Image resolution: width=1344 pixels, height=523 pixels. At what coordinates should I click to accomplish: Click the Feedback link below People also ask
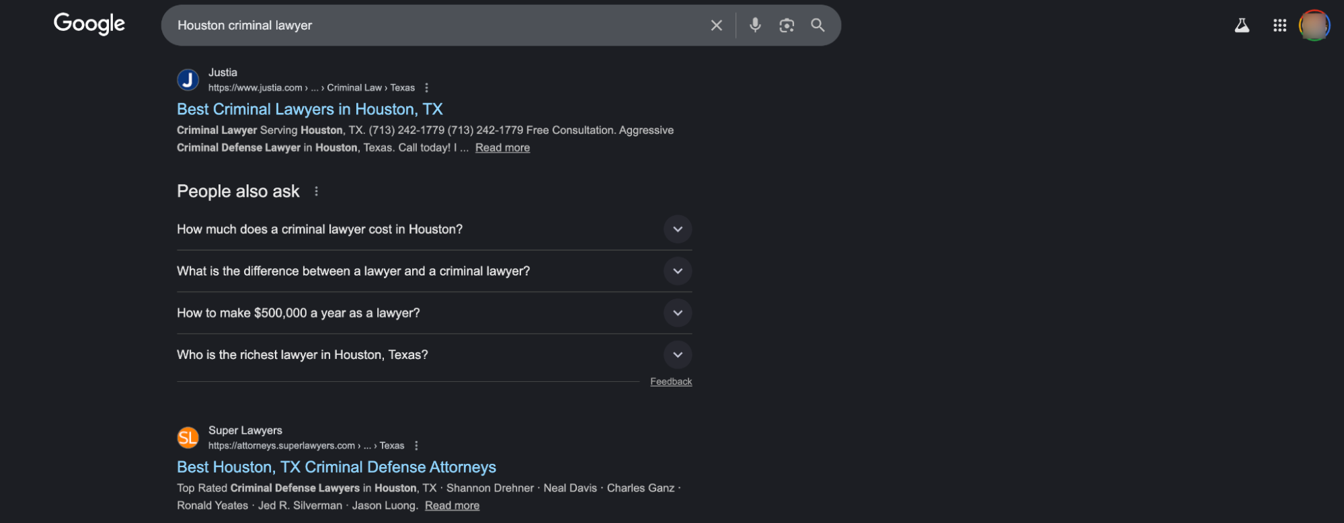[x=671, y=382]
